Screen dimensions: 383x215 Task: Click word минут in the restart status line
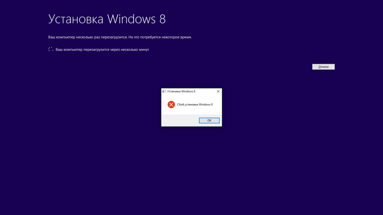(144, 50)
